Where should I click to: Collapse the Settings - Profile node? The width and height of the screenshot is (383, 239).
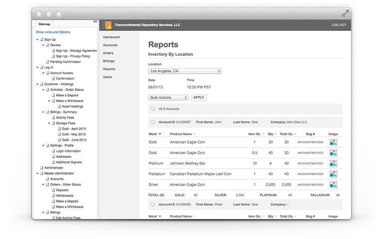click(43, 145)
